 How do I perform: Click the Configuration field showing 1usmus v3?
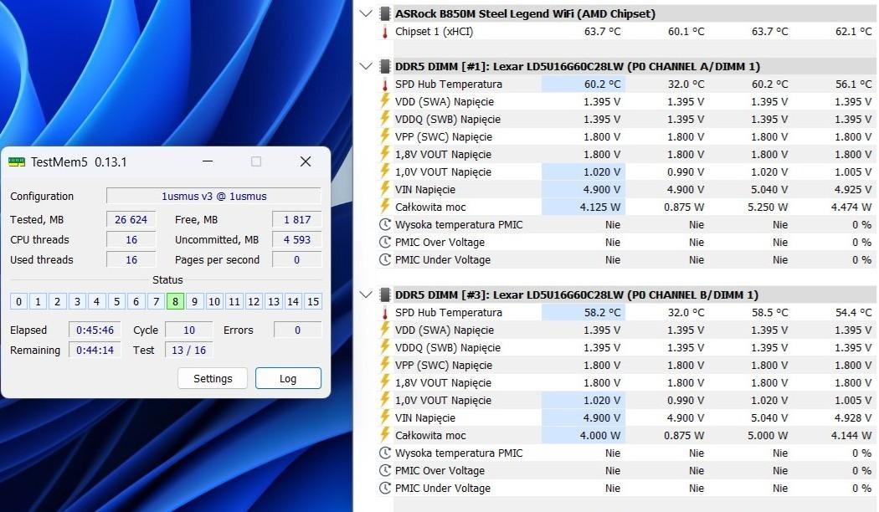pyautogui.click(x=213, y=196)
